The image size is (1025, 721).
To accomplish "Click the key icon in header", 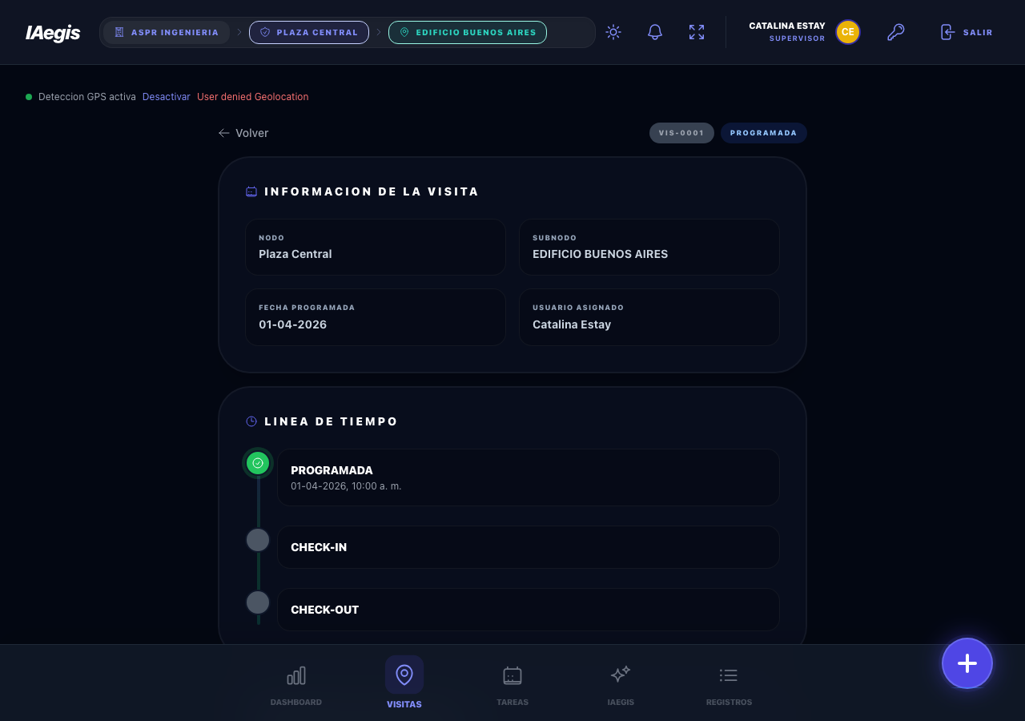I will coord(895,32).
